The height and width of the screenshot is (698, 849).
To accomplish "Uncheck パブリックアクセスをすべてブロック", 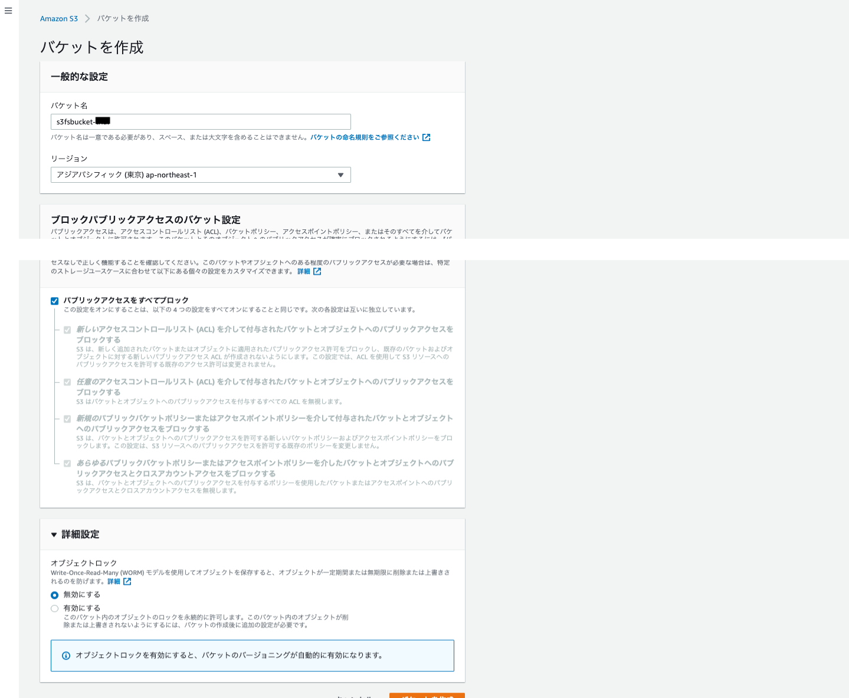I will tap(54, 300).
